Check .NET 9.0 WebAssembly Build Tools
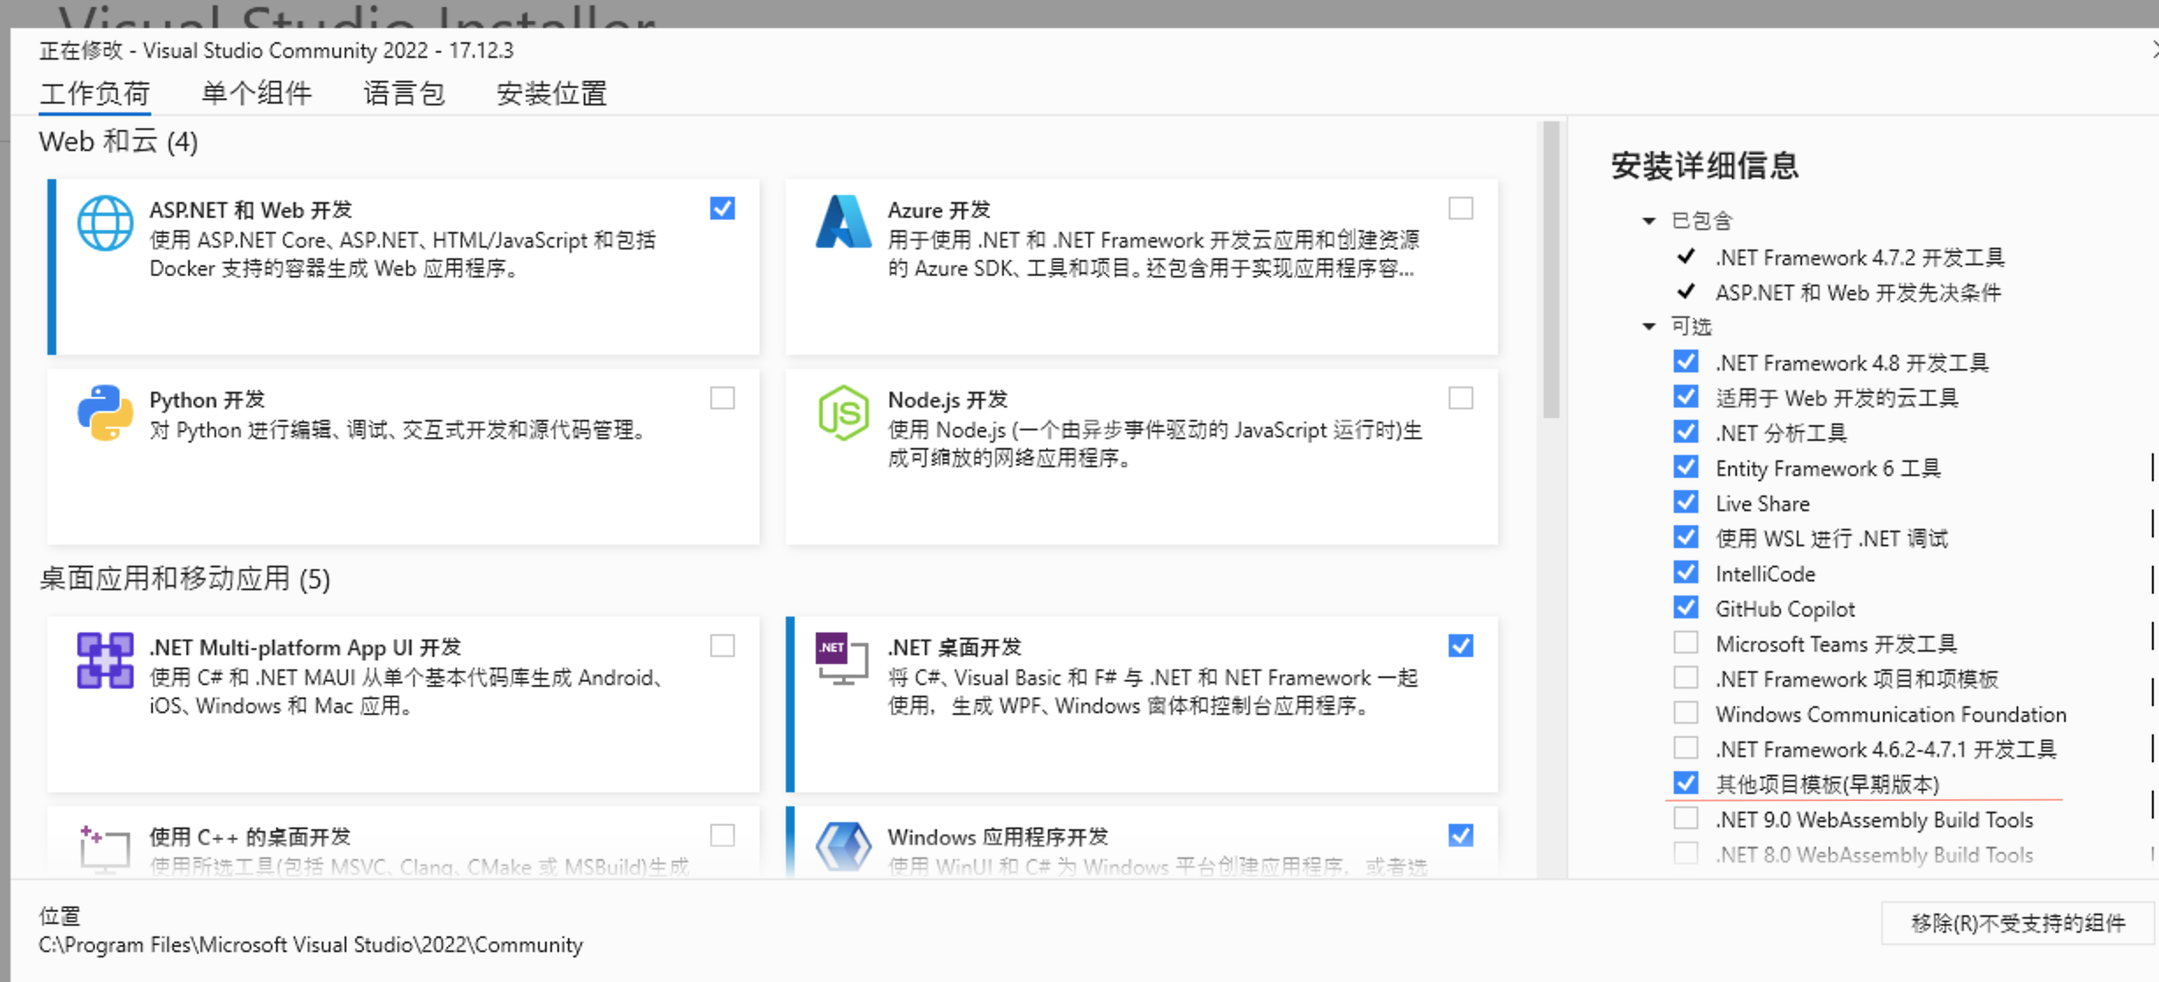This screenshot has width=2159, height=982. (x=1686, y=819)
